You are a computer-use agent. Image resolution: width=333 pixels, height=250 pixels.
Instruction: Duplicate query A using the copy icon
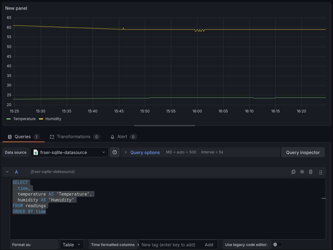click(x=294, y=172)
